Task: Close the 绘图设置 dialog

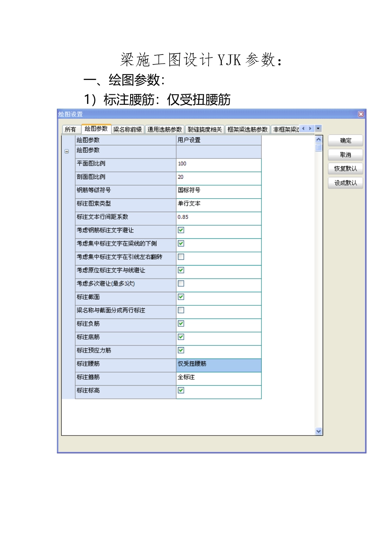Action: (361, 114)
